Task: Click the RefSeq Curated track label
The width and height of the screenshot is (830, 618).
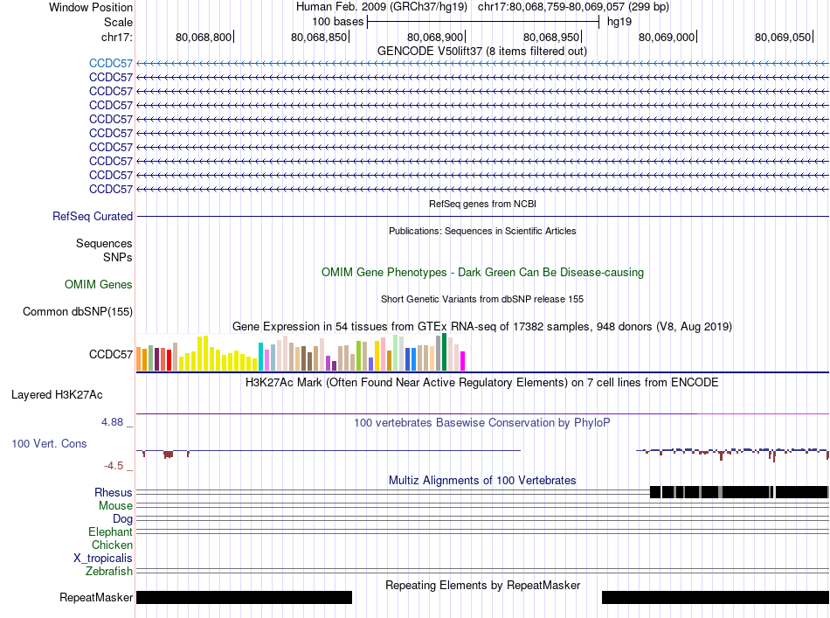Action: point(93,217)
